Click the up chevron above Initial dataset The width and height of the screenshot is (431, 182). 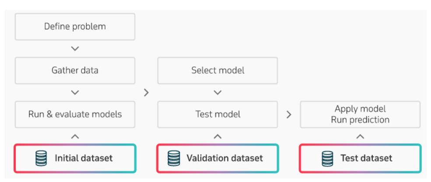tap(75, 136)
